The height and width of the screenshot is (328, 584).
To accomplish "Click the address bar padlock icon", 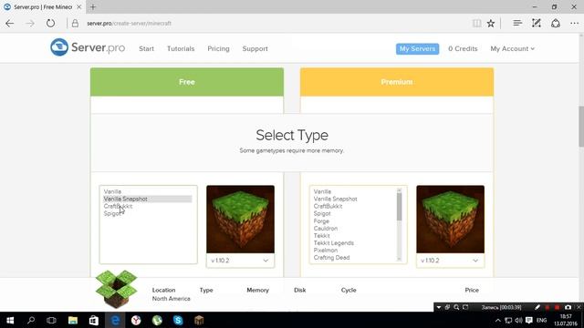I will click(x=75, y=24).
